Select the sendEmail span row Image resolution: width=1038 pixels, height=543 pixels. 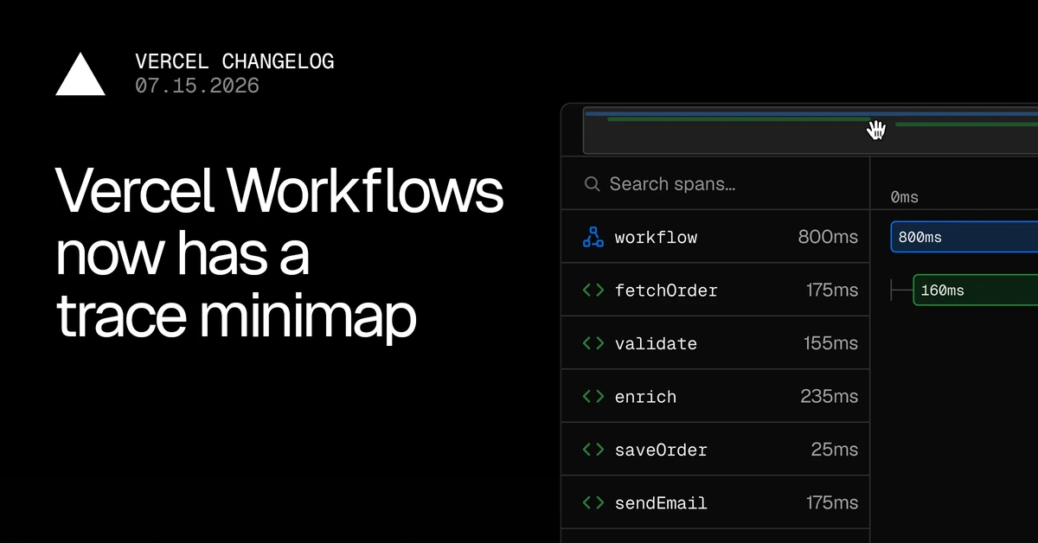[x=715, y=503]
